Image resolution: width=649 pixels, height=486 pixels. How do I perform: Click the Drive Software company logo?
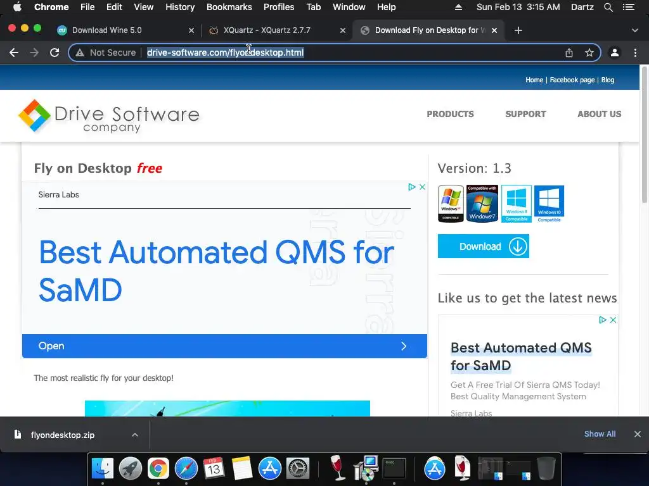click(x=109, y=116)
